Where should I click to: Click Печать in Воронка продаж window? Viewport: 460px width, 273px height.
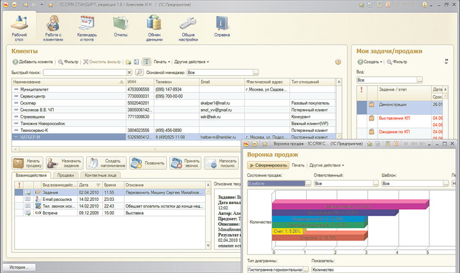[298, 165]
